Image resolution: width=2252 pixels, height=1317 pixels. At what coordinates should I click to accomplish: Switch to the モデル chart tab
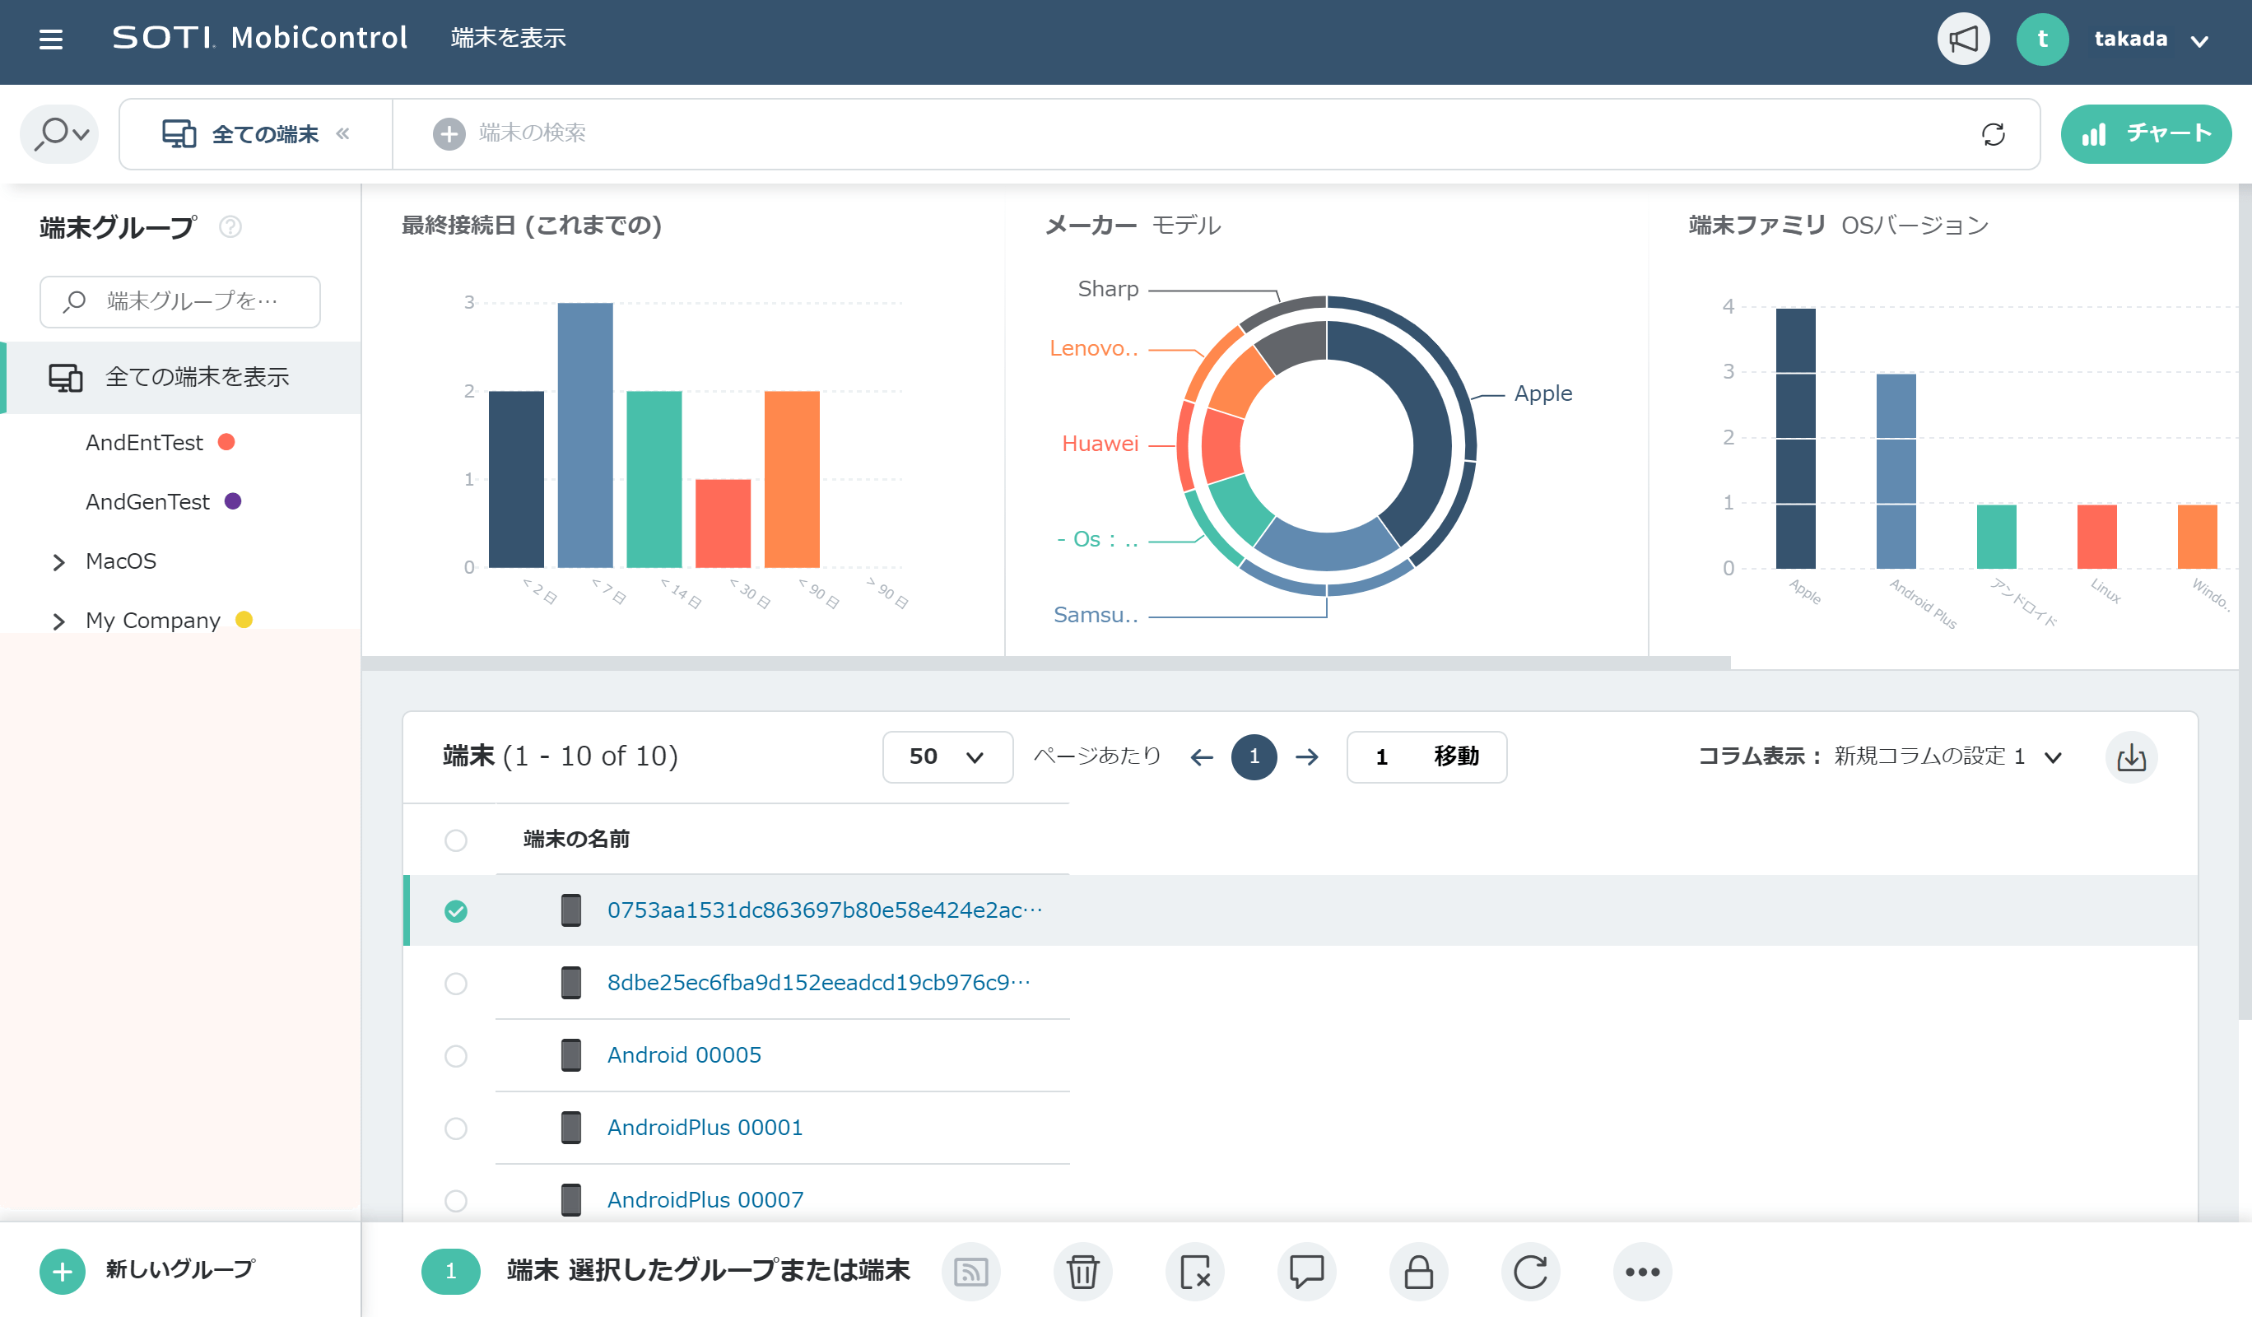[1186, 226]
